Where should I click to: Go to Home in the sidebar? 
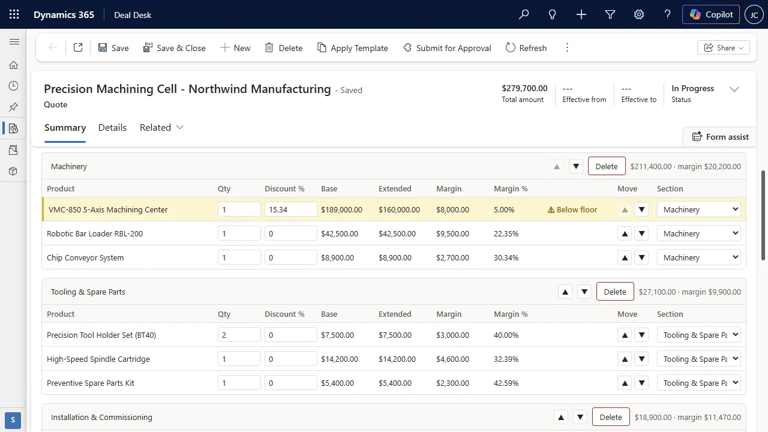(14, 65)
